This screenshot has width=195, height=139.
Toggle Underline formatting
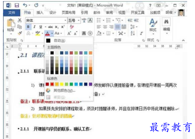(x=41, y=27)
